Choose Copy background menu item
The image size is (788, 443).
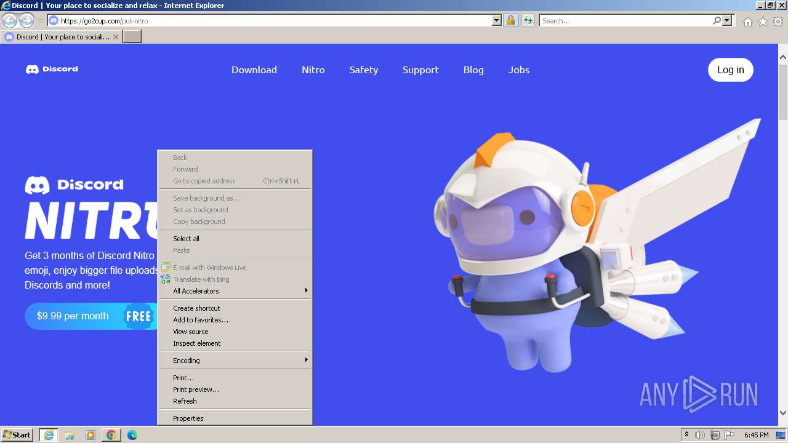point(235,221)
